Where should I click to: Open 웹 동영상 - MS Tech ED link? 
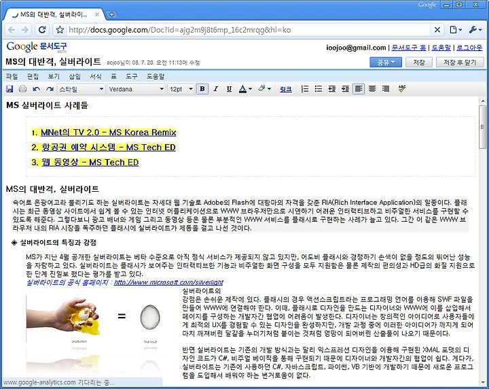coord(90,162)
